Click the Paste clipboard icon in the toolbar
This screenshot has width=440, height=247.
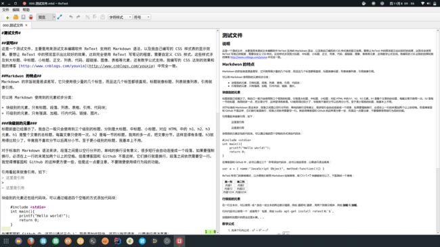tap(102, 18)
